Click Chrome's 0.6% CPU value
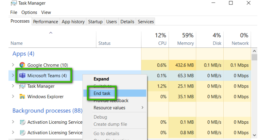Viewport: 260px width, 140px height. pyautogui.click(x=162, y=65)
